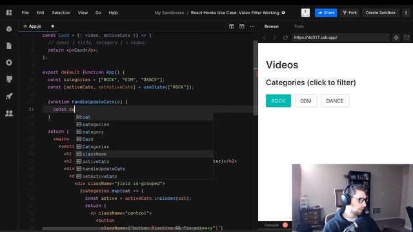Switch to the Browser tab
Viewport: 413px width, 232px height.
(x=272, y=26)
